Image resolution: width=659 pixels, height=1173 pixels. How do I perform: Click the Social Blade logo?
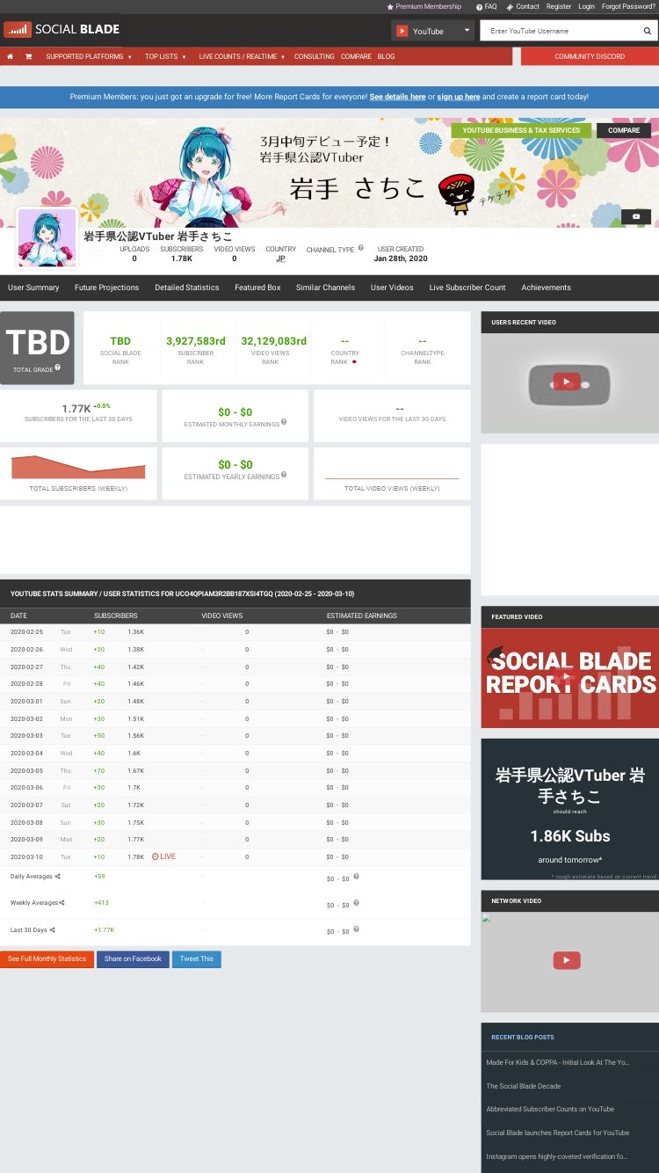(x=62, y=29)
